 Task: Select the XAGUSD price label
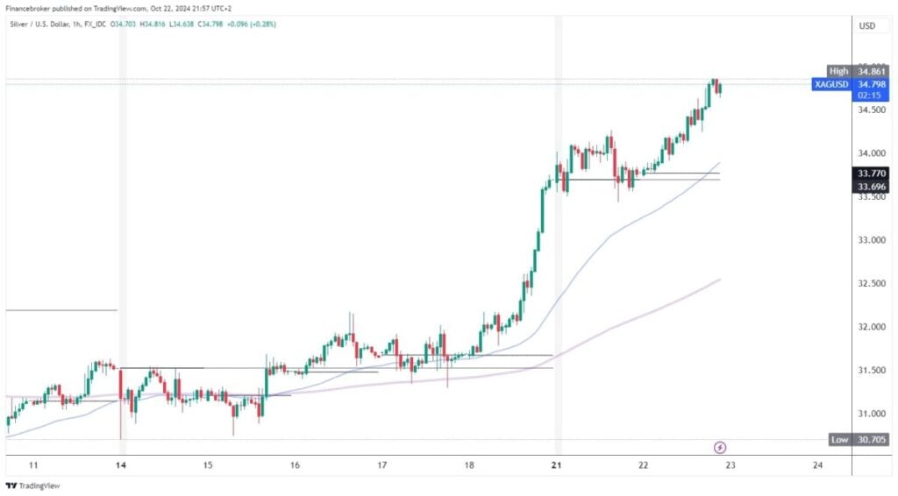(x=831, y=84)
